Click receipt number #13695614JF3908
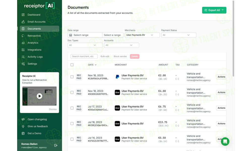Viewport: 252px width, 151px height. click(98, 79)
